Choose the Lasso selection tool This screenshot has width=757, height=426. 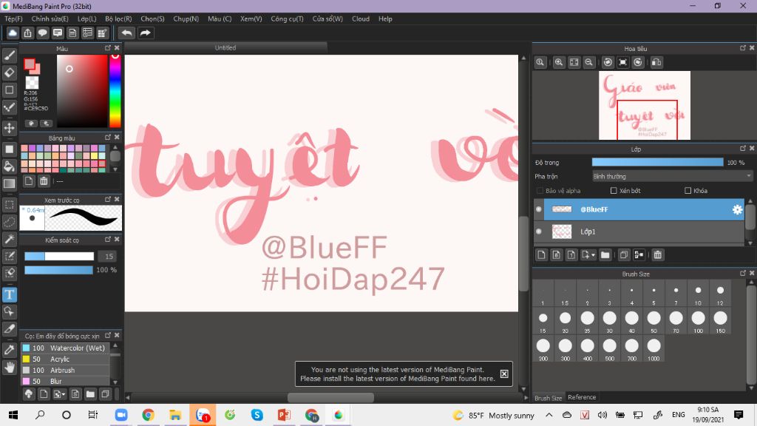(9, 222)
